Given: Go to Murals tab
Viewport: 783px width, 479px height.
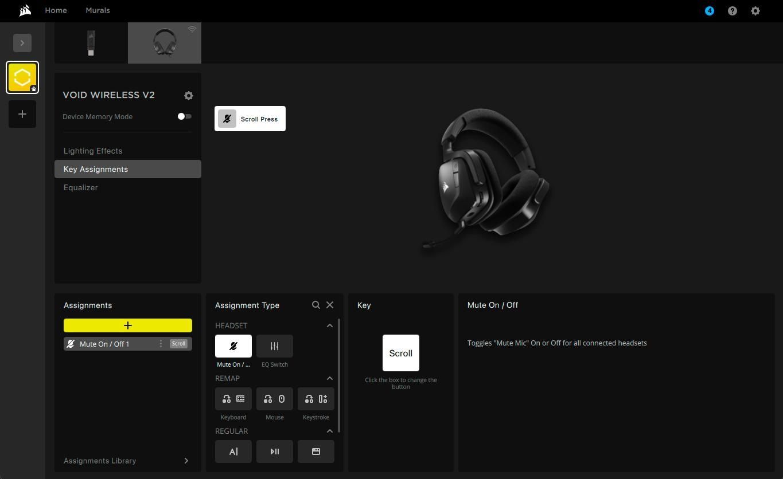Looking at the screenshot, I should coord(98,10).
